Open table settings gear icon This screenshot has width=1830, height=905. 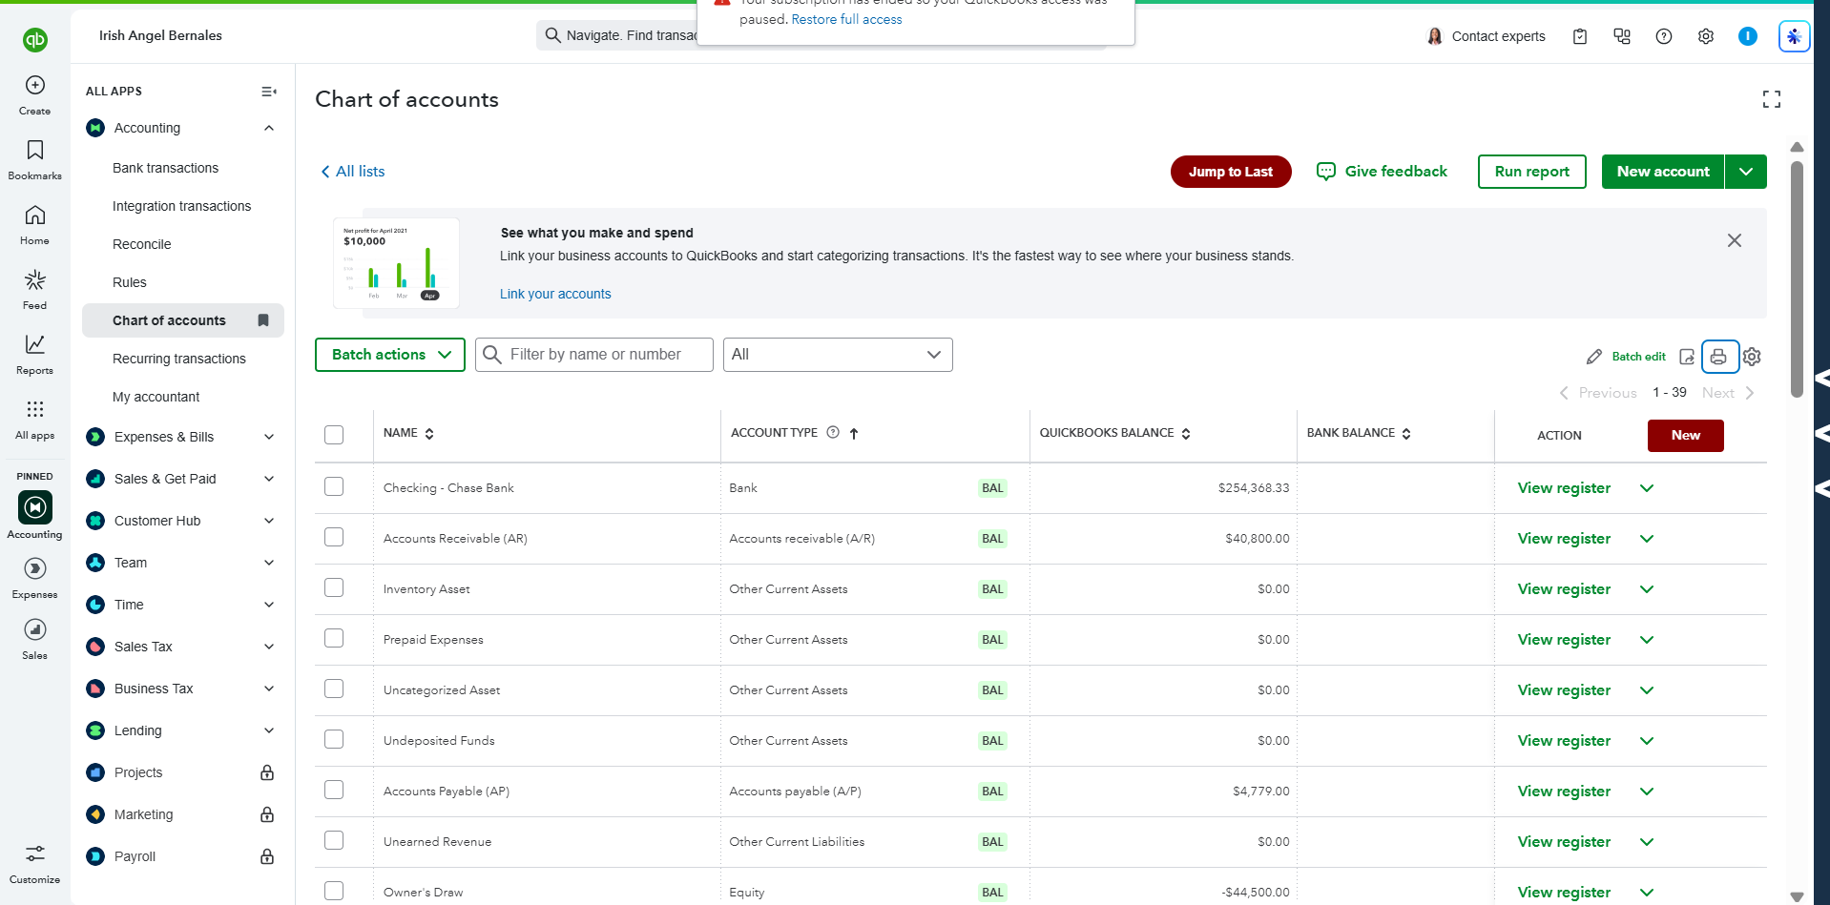coord(1752,357)
